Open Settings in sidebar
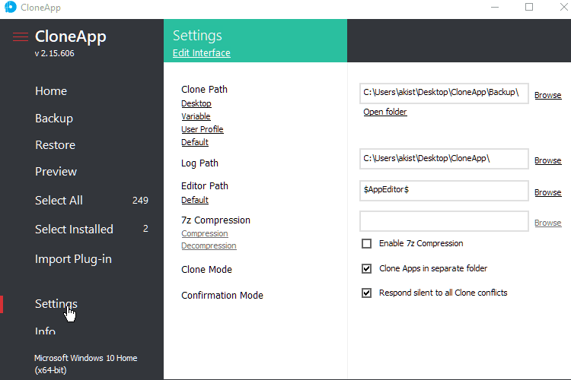This screenshot has width=571, height=380. (x=56, y=304)
